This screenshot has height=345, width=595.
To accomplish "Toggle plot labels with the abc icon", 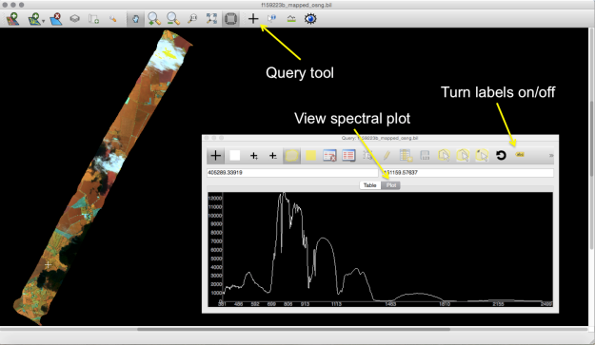I will point(520,155).
